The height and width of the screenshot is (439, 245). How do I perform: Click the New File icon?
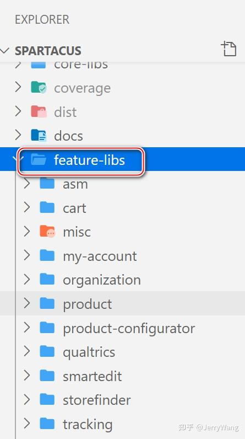click(228, 49)
